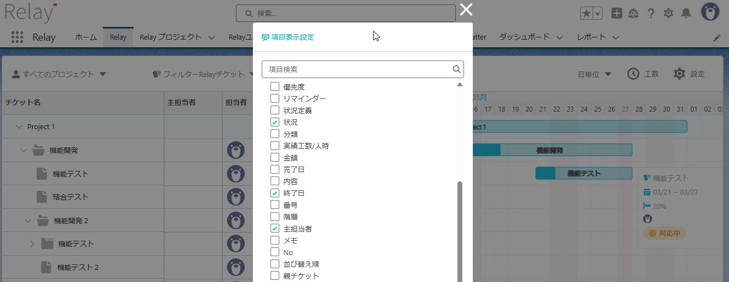Click the assignee avatar in 結合テスト row
The image size is (729, 282).
coord(236,197)
